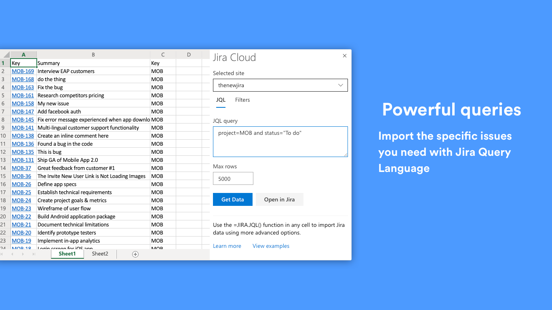This screenshot has height=310, width=552.
Task: Select cell 'Create project goals & metrics'
Action: coord(93,200)
